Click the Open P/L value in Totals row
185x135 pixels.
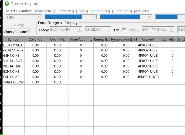57,82
